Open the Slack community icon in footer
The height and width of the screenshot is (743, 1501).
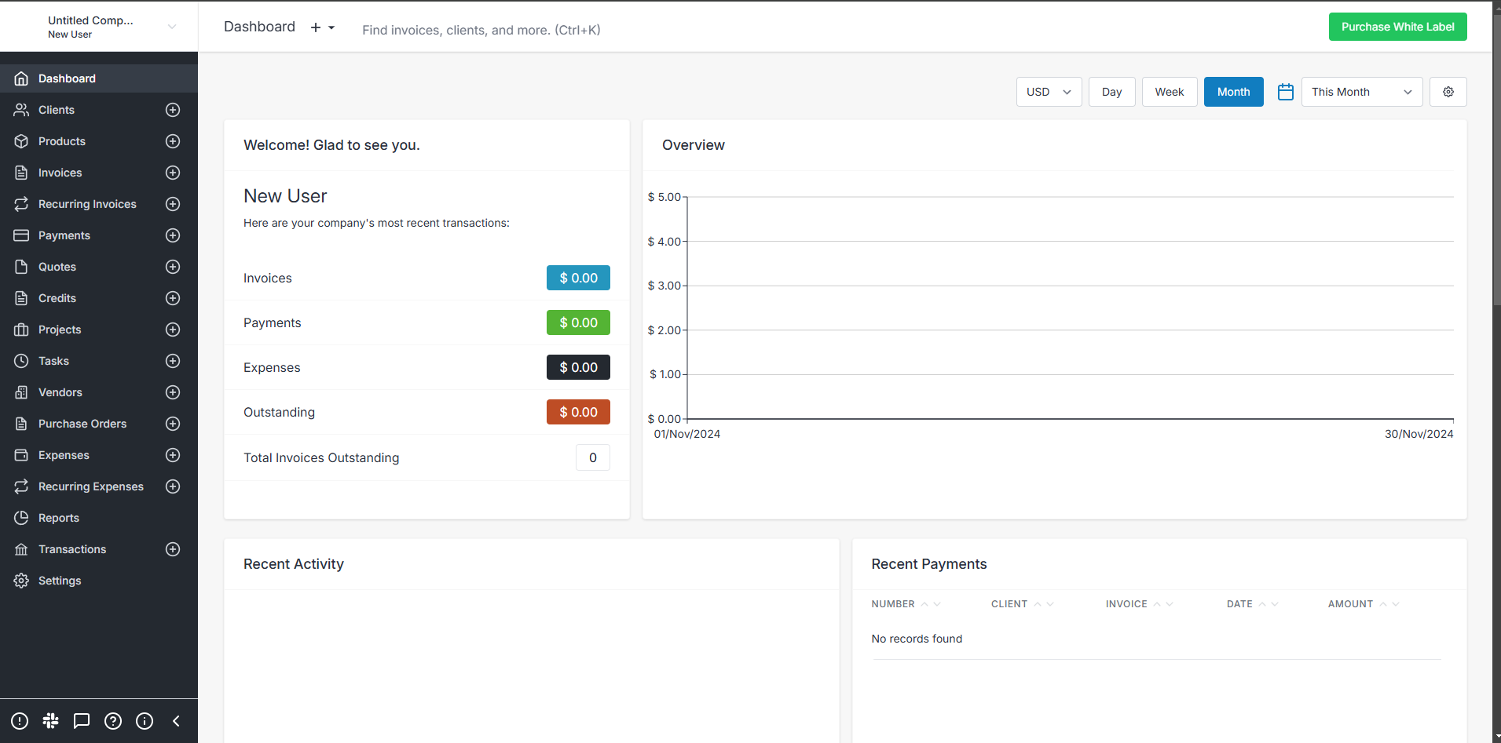pyautogui.click(x=51, y=721)
